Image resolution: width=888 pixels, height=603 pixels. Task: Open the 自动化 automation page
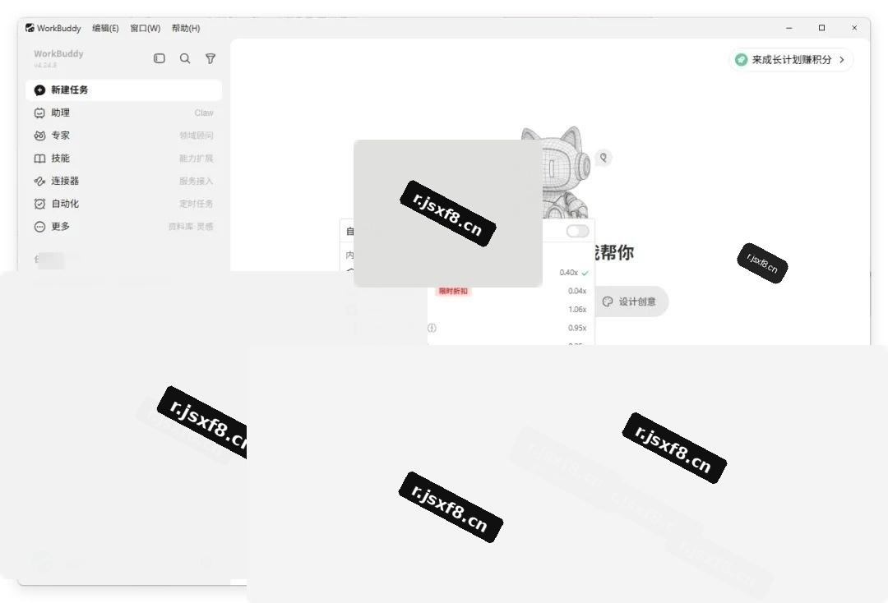click(x=123, y=203)
